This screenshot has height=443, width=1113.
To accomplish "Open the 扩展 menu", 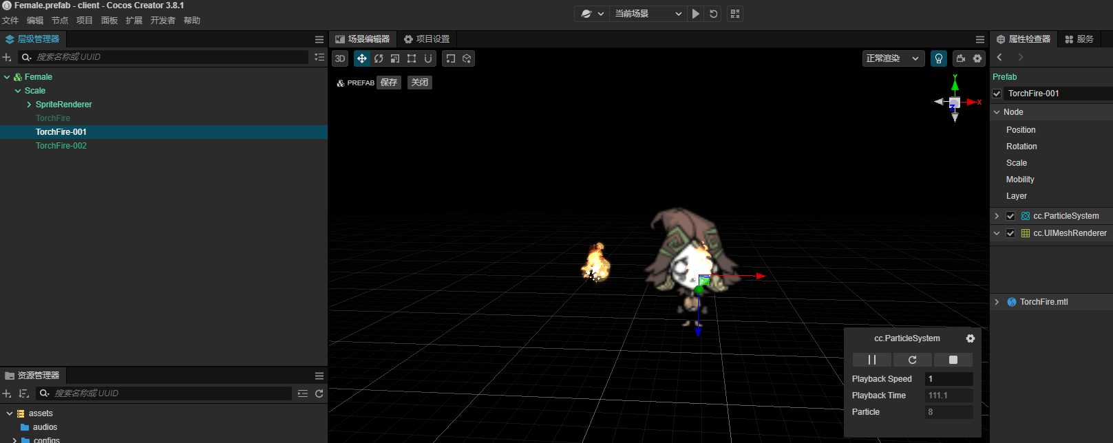I will coord(134,21).
